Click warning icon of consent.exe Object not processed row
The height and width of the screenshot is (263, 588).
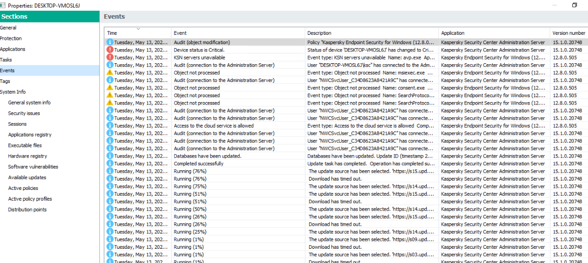(110, 88)
